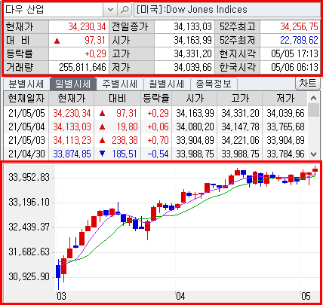
Task: Switch to the 분별시세 tab
Action: coord(26,84)
